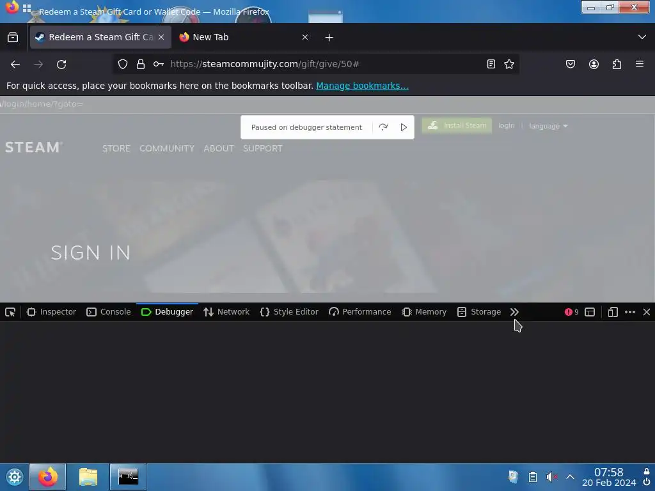Open saved logins key icon

159,64
